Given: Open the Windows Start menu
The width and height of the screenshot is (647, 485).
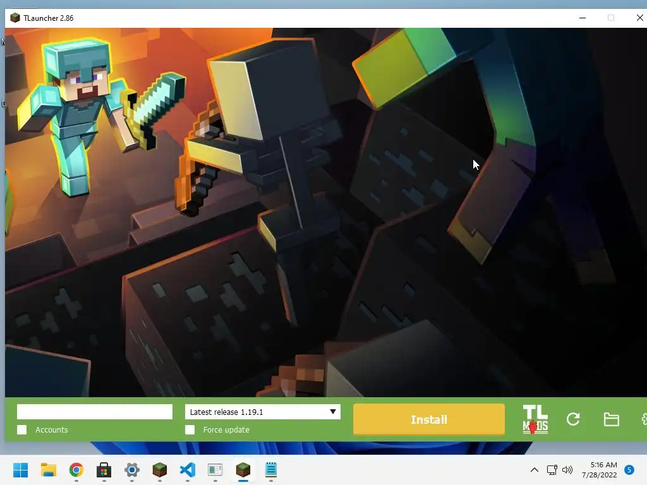Looking at the screenshot, I should pyautogui.click(x=21, y=470).
